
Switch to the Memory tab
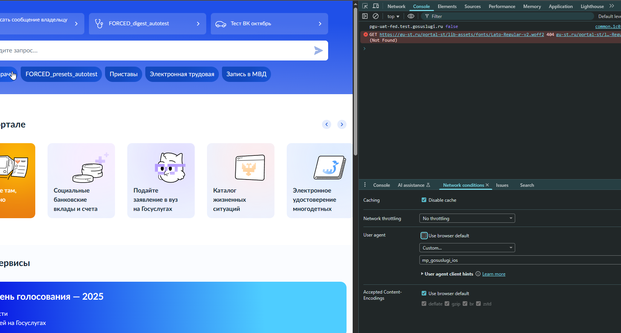coord(532,7)
